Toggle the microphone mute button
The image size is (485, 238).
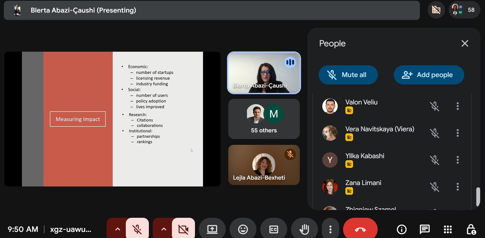coord(137,229)
